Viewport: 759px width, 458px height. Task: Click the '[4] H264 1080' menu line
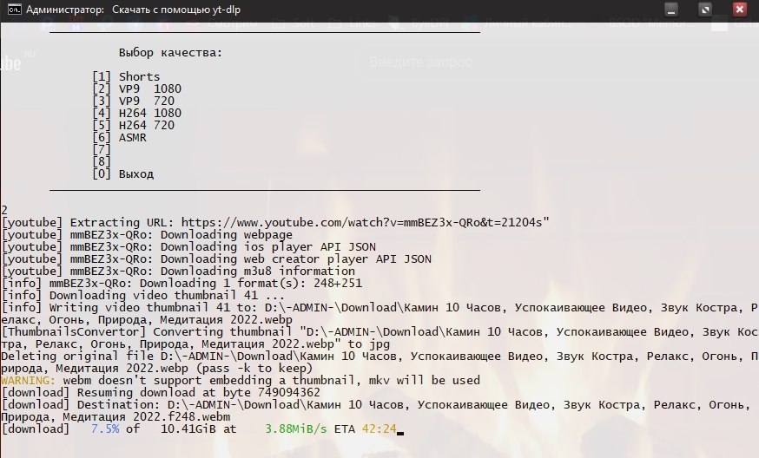pyautogui.click(x=136, y=113)
